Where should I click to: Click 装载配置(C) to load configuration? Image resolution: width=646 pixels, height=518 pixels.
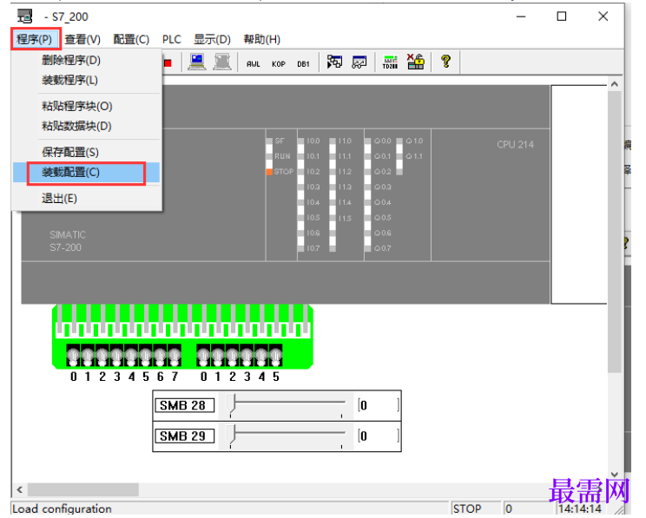pos(87,172)
